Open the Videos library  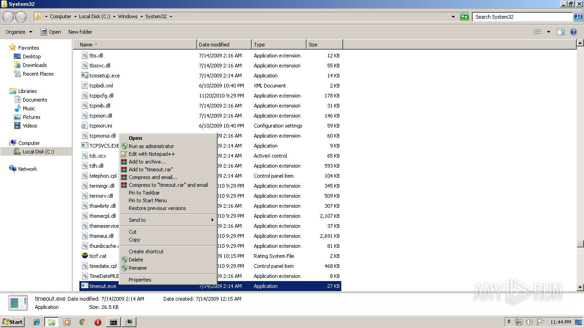[x=30, y=126]
